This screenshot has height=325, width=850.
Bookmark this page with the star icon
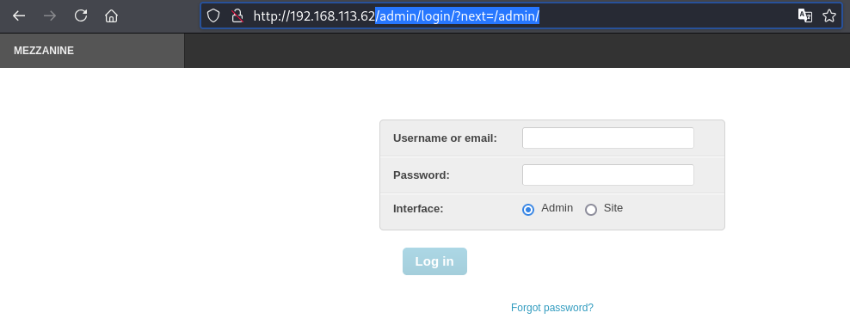click(x=828, y=15)
